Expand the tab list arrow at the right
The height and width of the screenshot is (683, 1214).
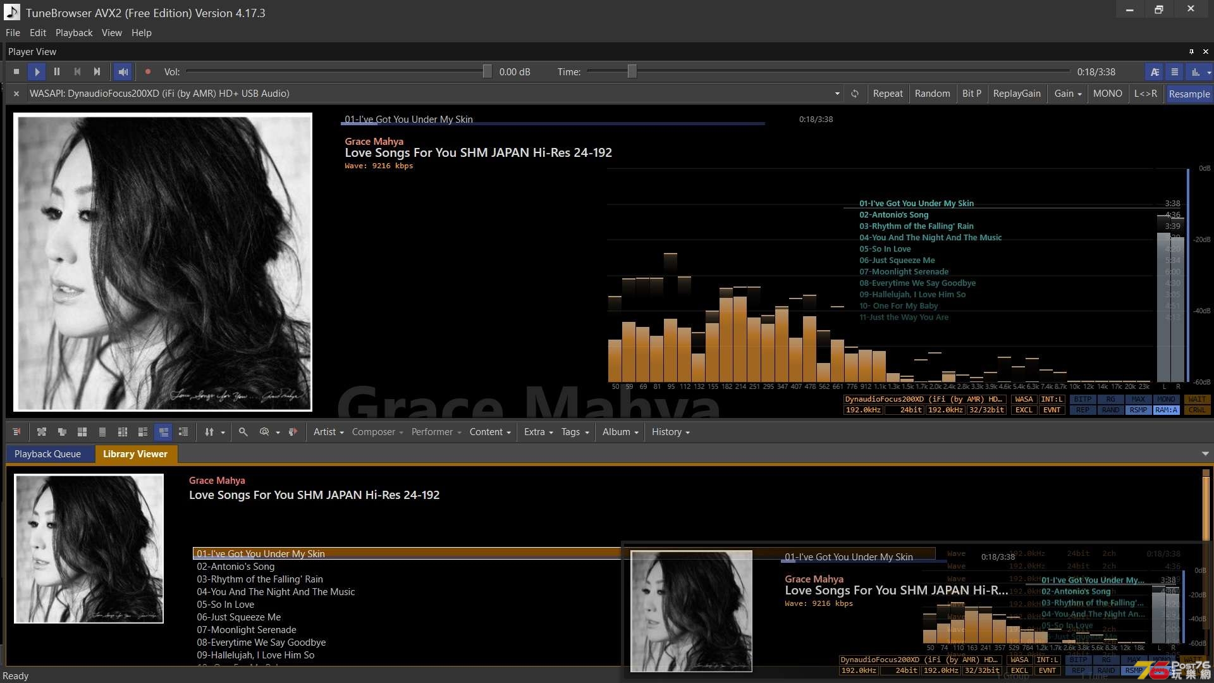1205,454
